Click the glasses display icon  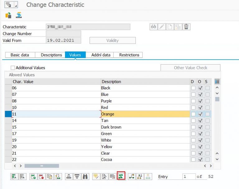point(153,27)
